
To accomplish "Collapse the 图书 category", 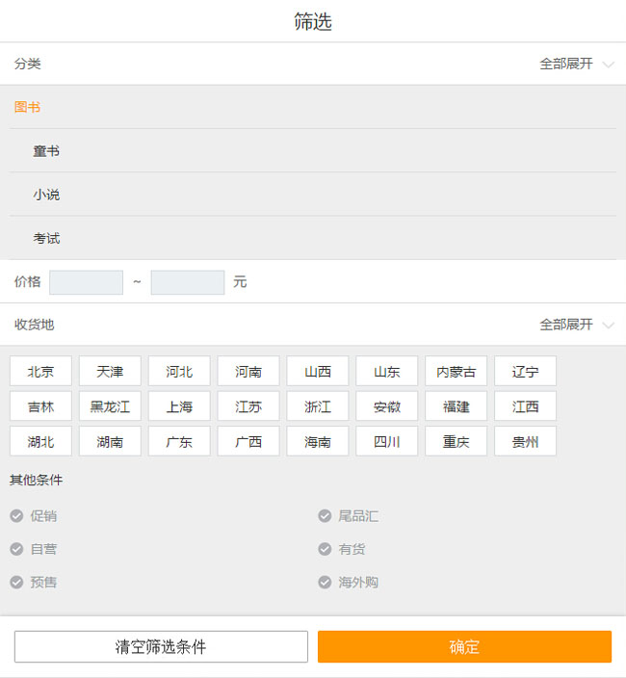I will [x=28, y=107].
